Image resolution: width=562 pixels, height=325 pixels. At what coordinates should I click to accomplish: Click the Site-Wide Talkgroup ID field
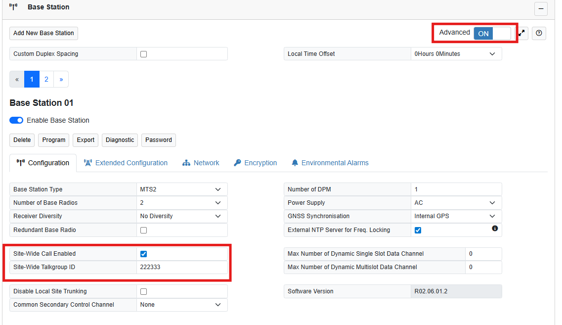[x=182, y=267]
